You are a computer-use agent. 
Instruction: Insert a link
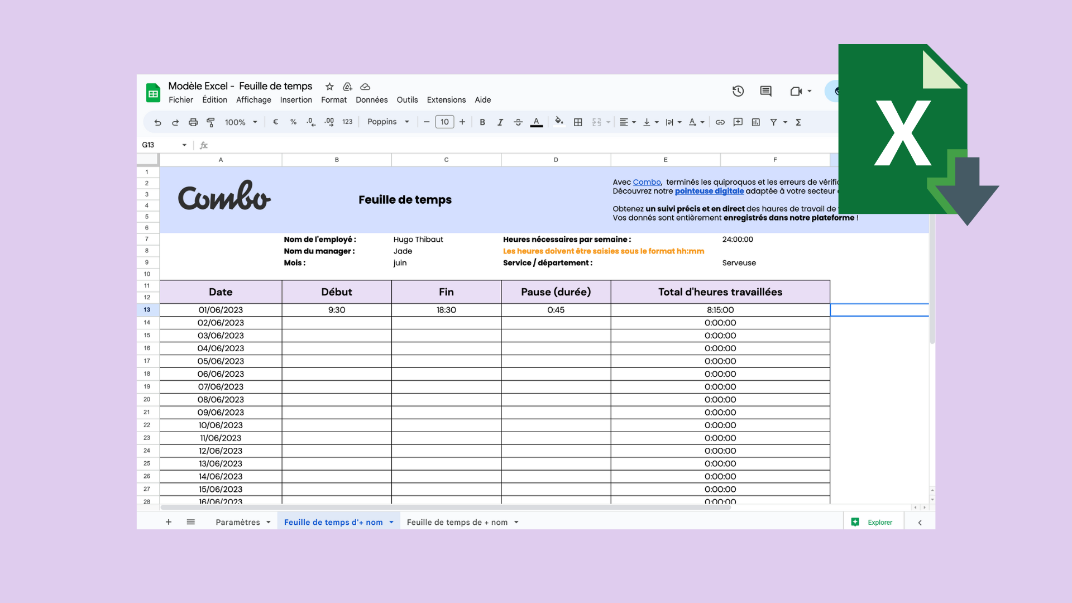pos(720,122)
